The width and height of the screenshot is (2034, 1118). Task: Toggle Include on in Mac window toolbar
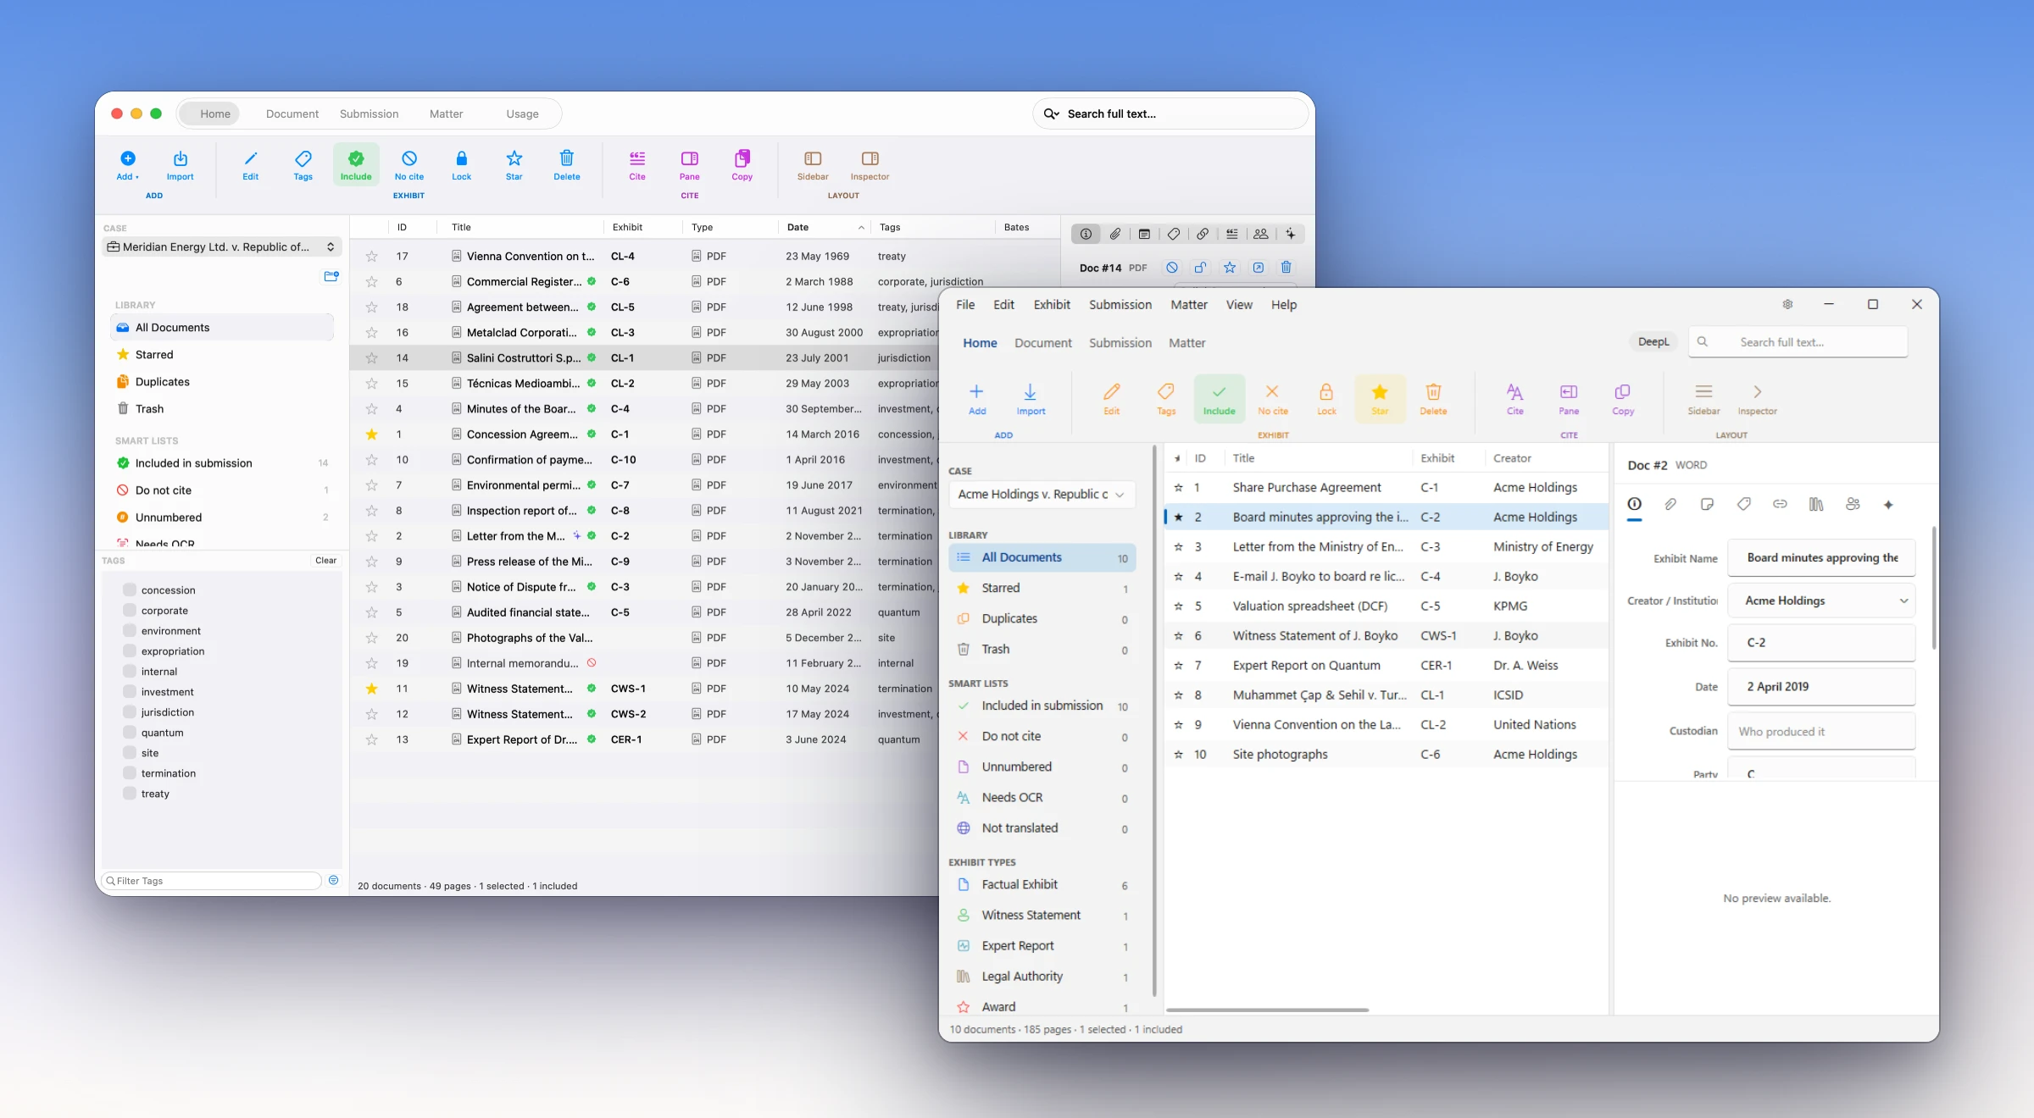(x=356, y=165)
